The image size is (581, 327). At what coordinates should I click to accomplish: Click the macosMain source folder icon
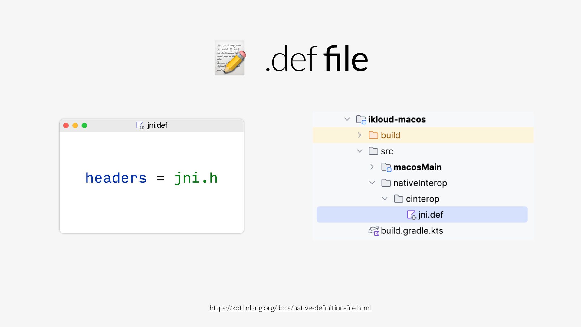[x=386, y=167]
